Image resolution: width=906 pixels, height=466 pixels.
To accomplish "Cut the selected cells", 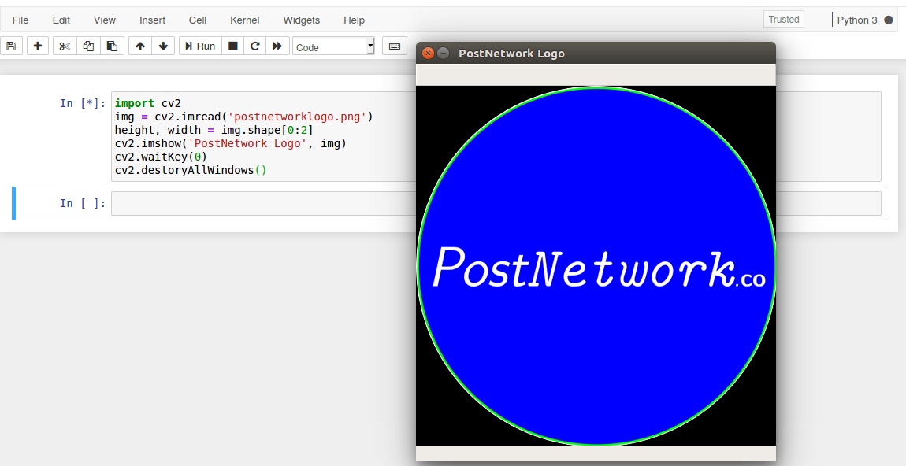I will 64,45.
